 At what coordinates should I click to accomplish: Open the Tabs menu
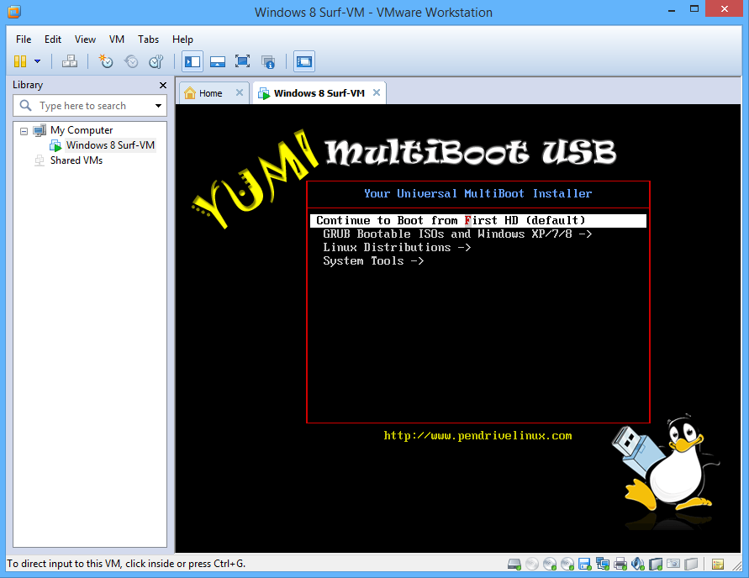(148, 39)
